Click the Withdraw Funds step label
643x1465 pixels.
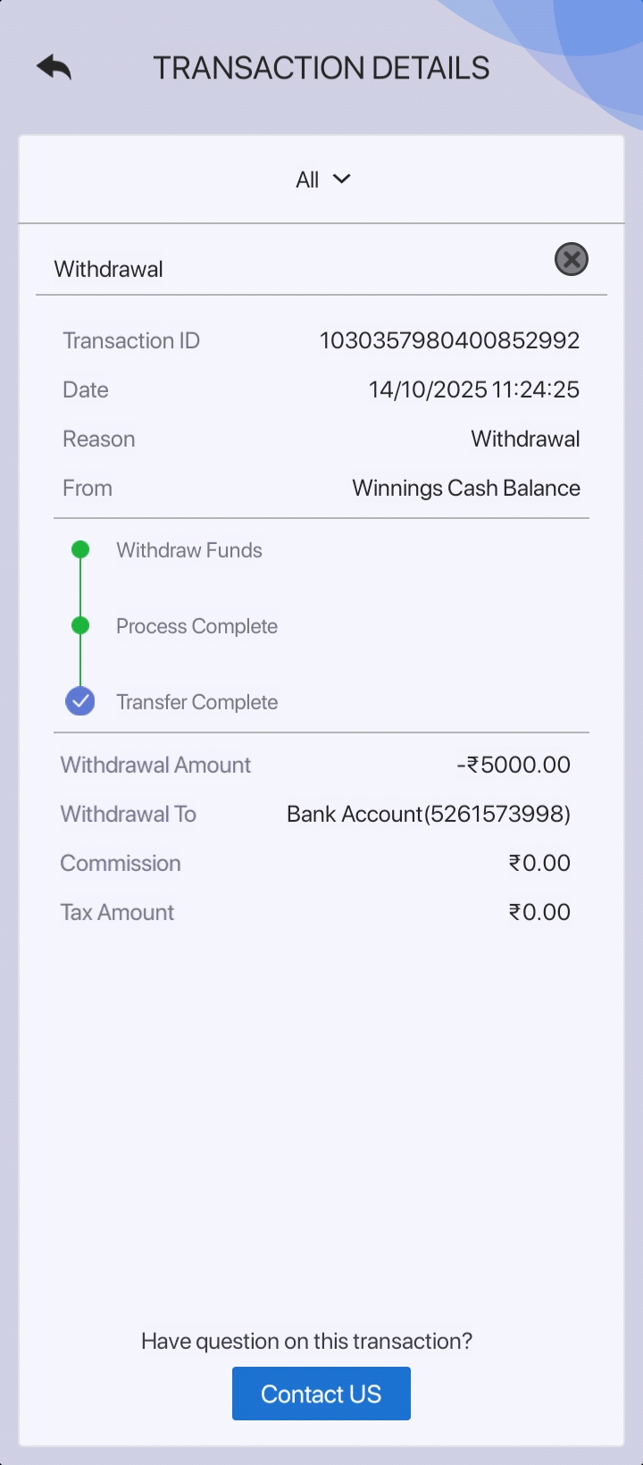tap(189, 550)
